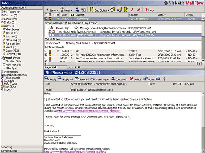Click the person contact icon in top toolbar

[77, 10]
